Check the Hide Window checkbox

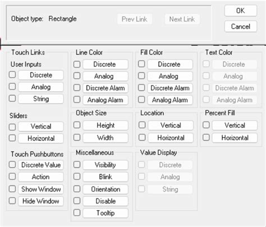(12, 201)
